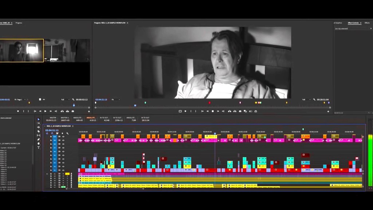Click Insert in the Source monitor
This screenshot has width=373, height=210.
click(62, 111)
